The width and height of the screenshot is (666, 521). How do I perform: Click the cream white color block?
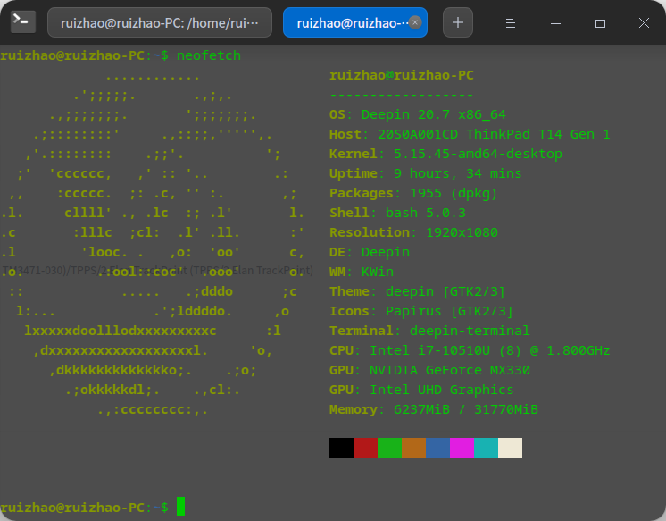point(510,448)
